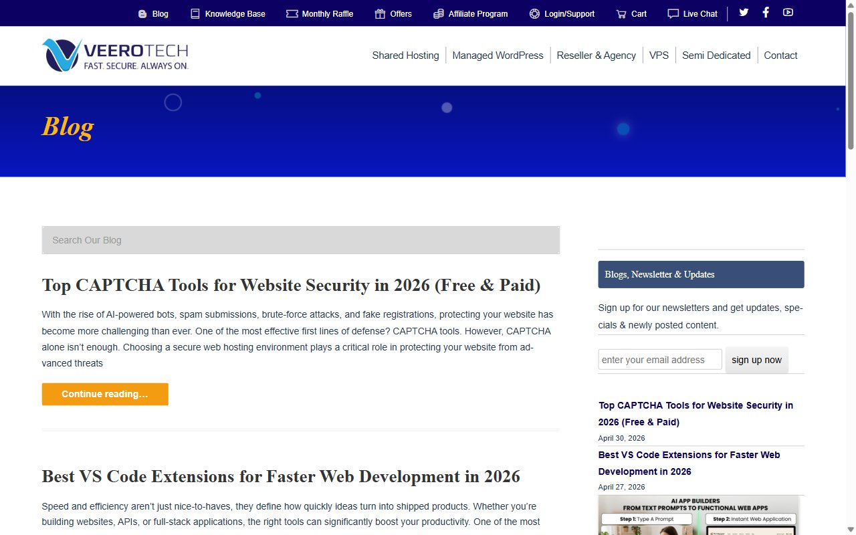Open sidebar link Top CAPTCHA Tools for Website Security

(x=695, y=413)
